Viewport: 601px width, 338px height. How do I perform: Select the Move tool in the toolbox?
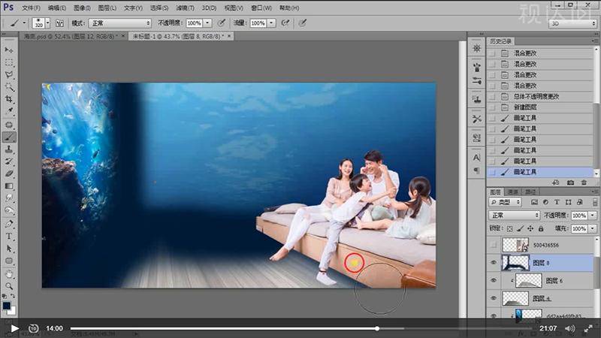9,50
